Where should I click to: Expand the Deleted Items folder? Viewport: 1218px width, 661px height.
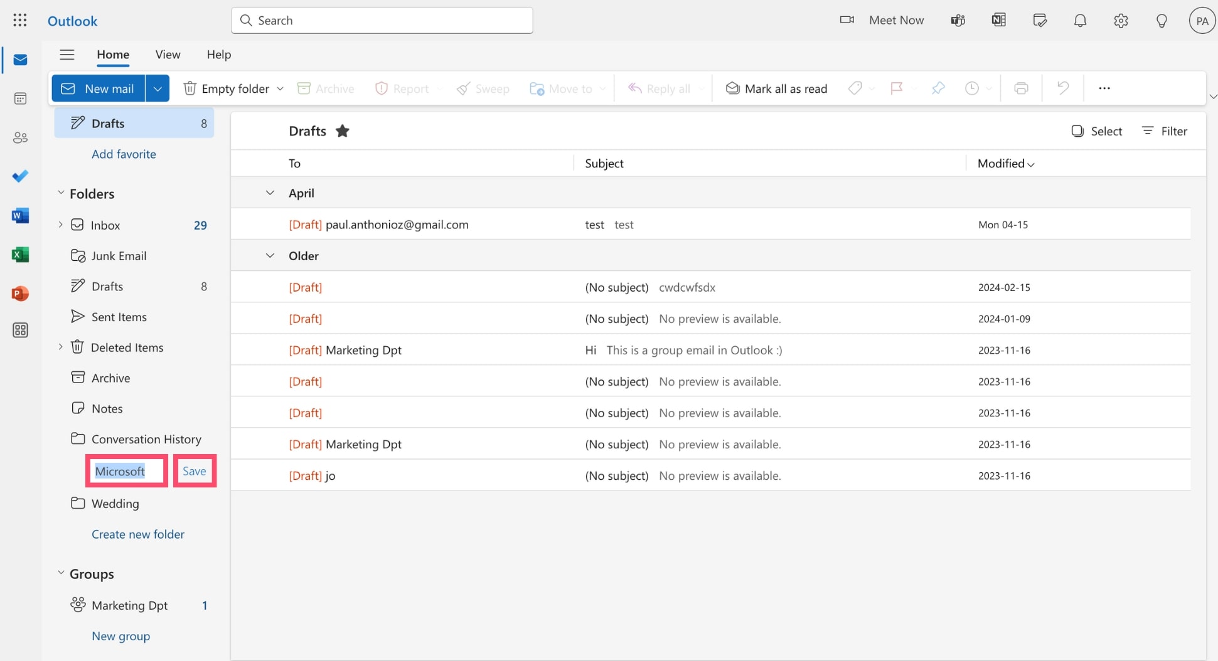pos(61,347)
